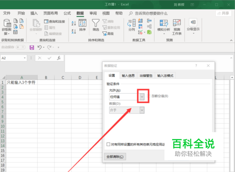Sort ascending with the A-Z icon
Image resolution: width=235 pixels, height=172 pixels.
pos(74,23)
